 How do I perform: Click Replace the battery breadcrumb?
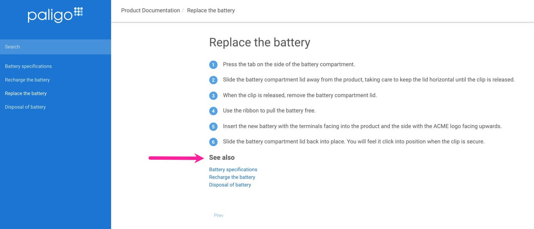tap(211, 11)
